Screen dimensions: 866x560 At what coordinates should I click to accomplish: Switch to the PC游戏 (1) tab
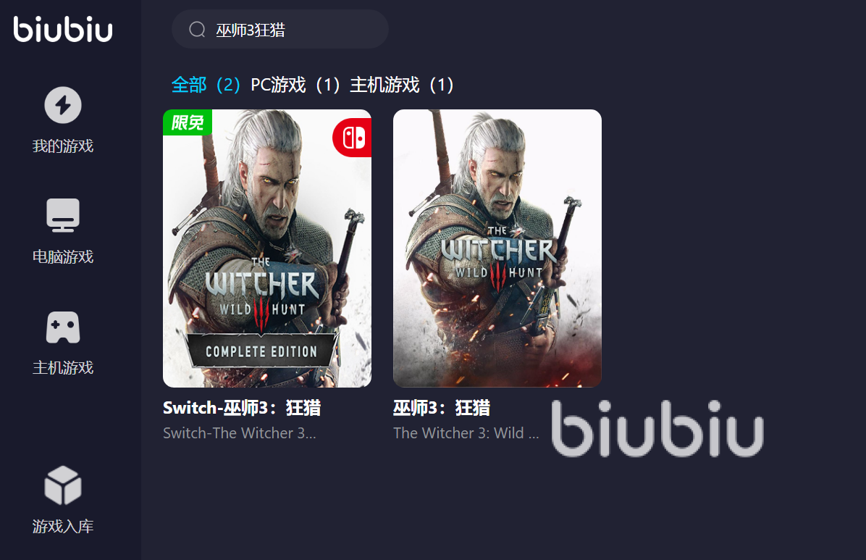[x=295, y=85]
